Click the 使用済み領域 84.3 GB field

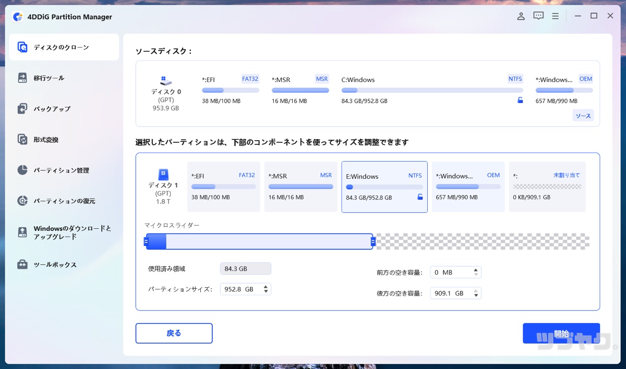coord(245,269)
